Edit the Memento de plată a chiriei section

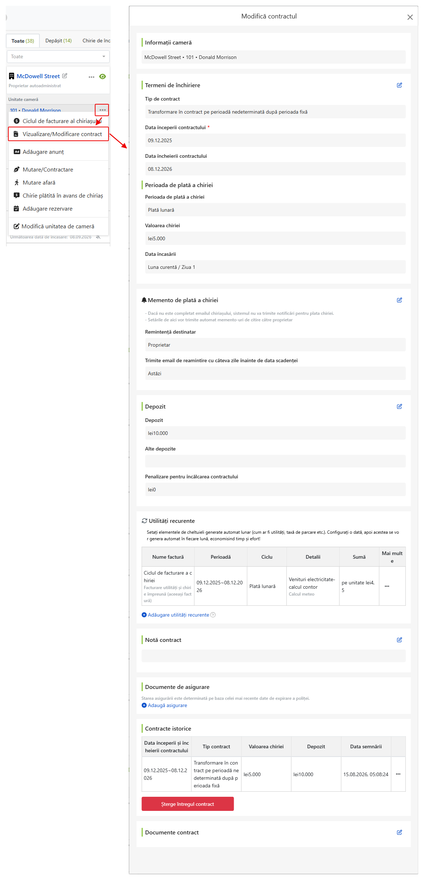point(399,300)
